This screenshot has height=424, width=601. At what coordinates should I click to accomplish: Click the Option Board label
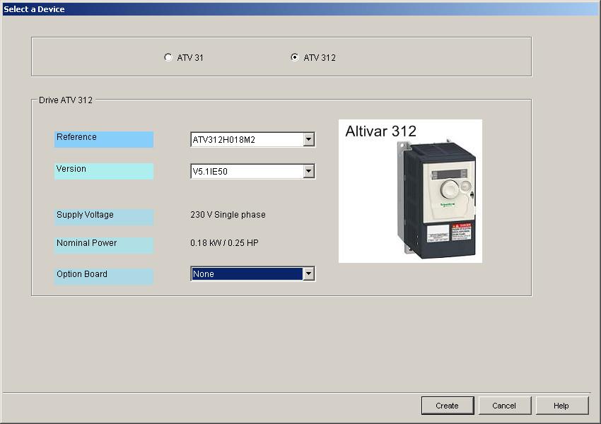[104, 276]
